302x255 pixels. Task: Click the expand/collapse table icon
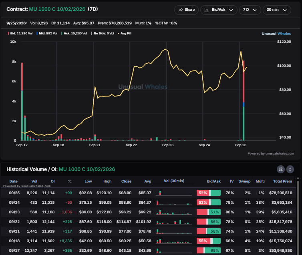click(x=290, y=169)
